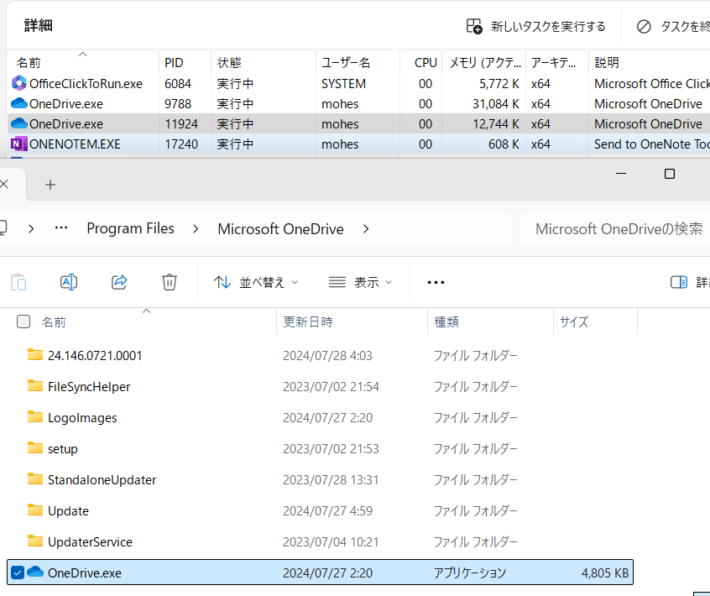Click the 608 K memory value
Image resolution: width=710 pixels, height=596 pixels.
[x=504, y=144]
